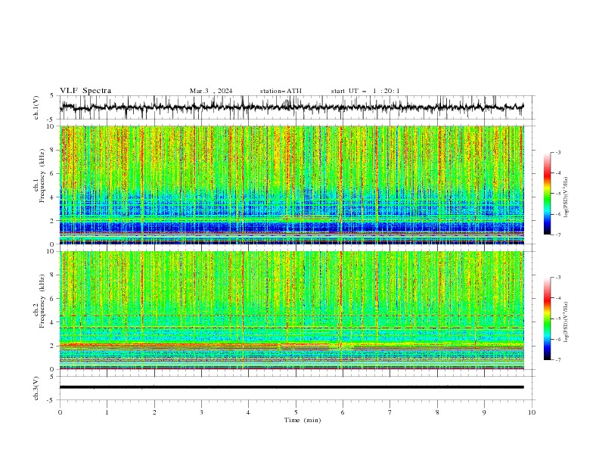Click time axis tick label '0'
The width and height of the screenshot is (599, 463).
click(60, 412)
